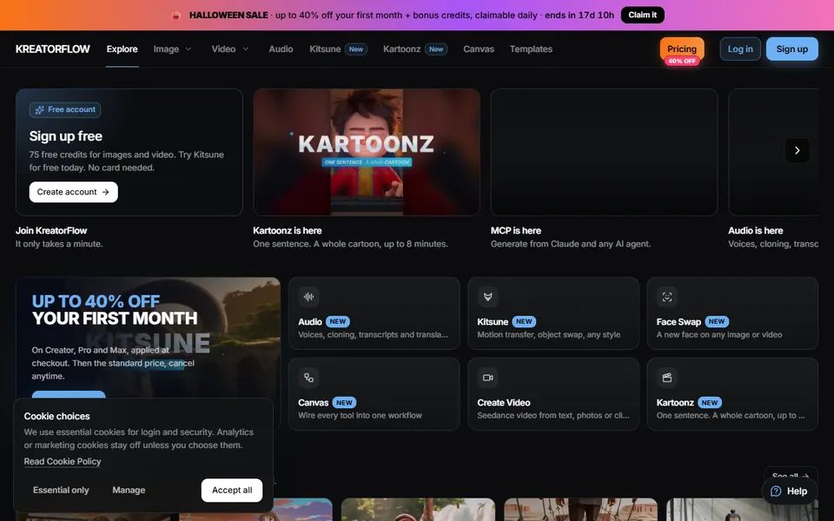
Task: Click the KREATORFLOW logo
Action: click(x=53, y=49)
